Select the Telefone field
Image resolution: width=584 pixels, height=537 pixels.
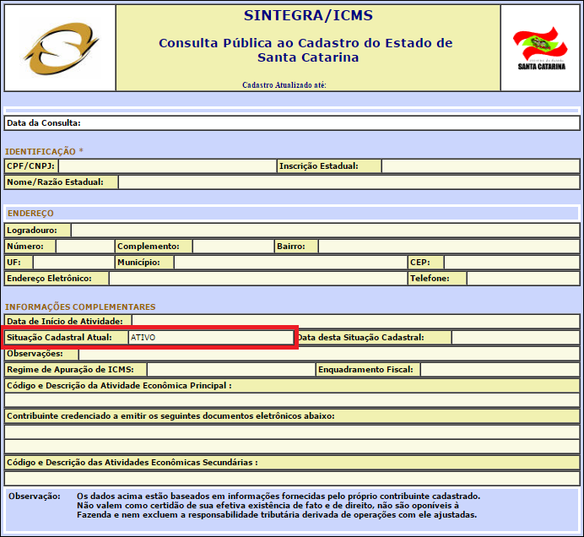tap(522, 279)
